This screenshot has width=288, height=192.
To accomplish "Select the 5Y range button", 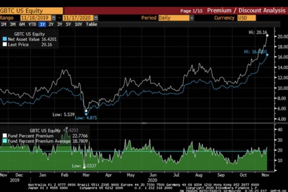I will (x=68, y=24).
